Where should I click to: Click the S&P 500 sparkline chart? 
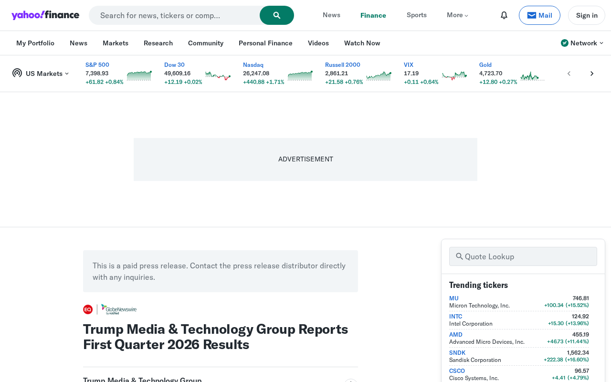coord(139,75)
